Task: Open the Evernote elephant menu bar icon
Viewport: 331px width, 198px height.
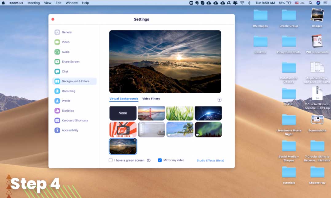Action: [197, 3]
